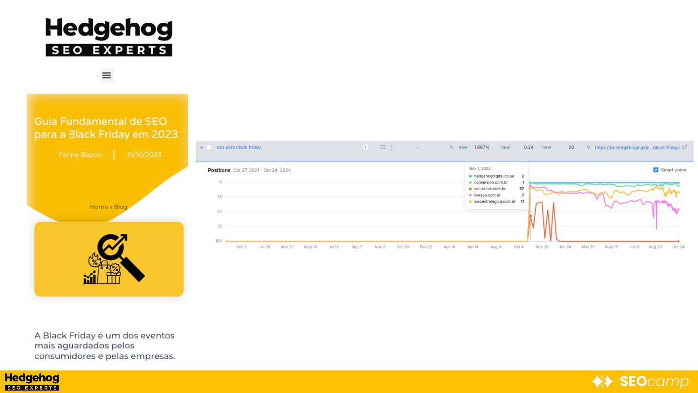Tick the checkbox beside 'seo para black friday'

click(209, 147)
